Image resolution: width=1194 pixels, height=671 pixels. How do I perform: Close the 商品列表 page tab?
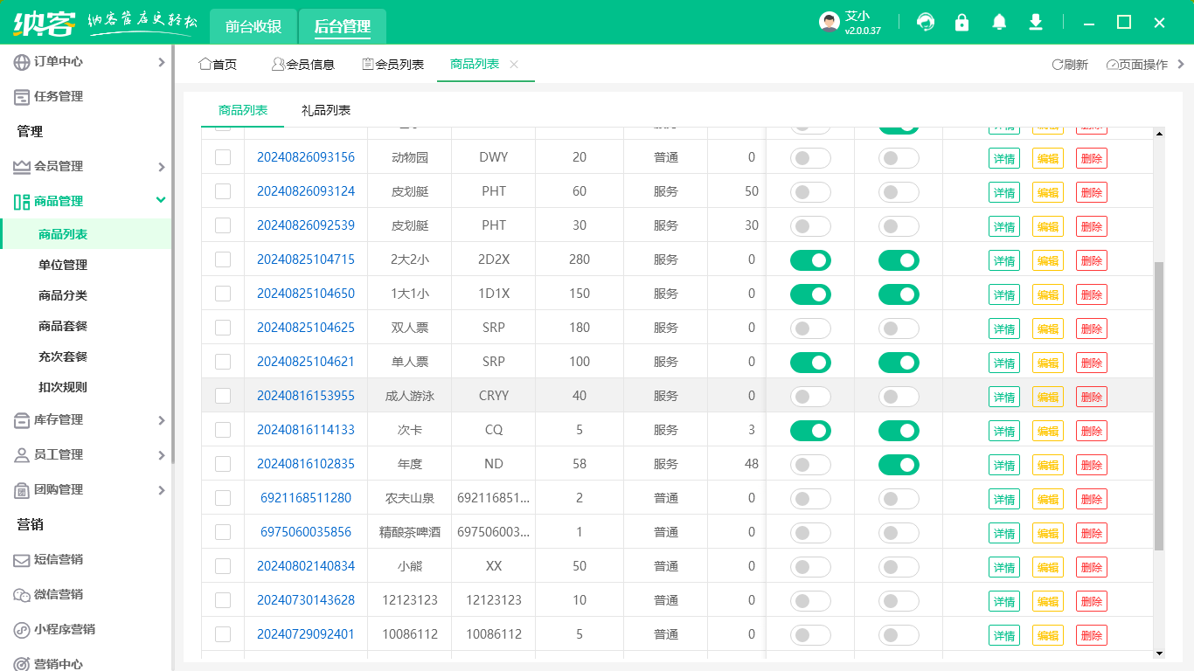514,65
